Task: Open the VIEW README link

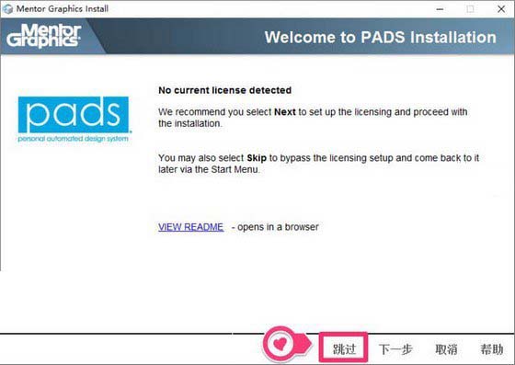Action: point(190,227)
